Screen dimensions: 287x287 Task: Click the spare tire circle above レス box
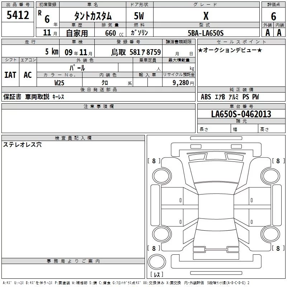click(157, 261)
